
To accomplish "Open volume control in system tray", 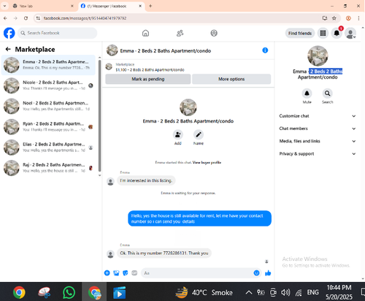I will [x=285, y=292].
